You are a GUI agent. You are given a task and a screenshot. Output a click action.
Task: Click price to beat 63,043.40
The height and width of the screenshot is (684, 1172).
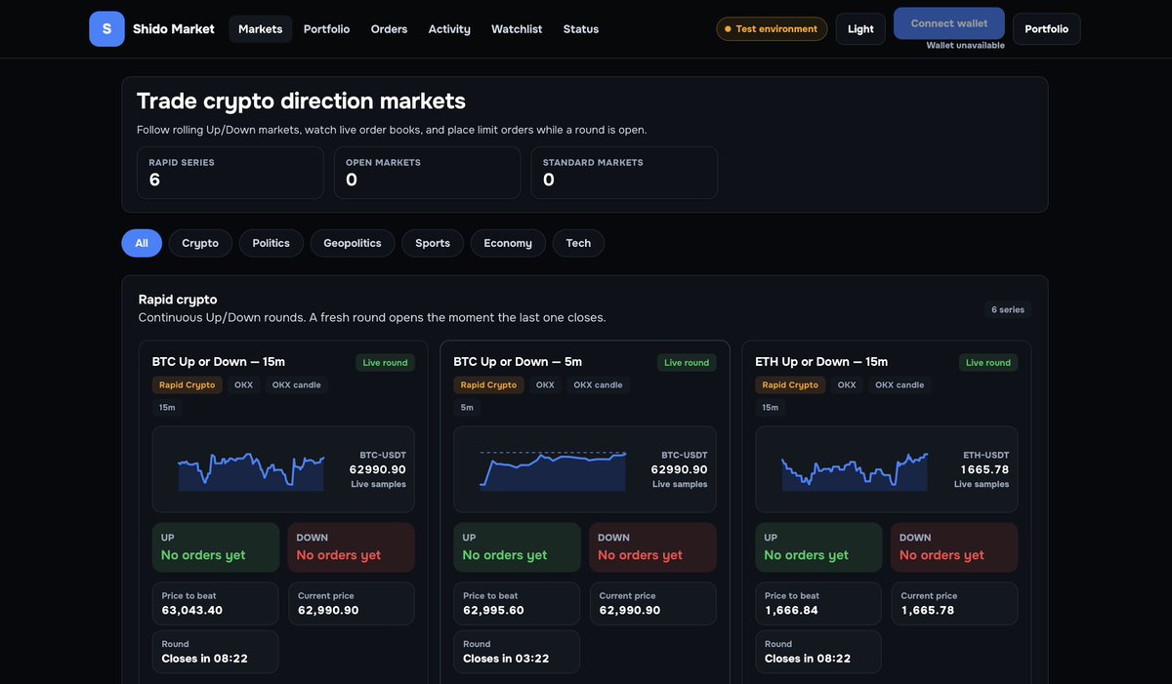216,604
